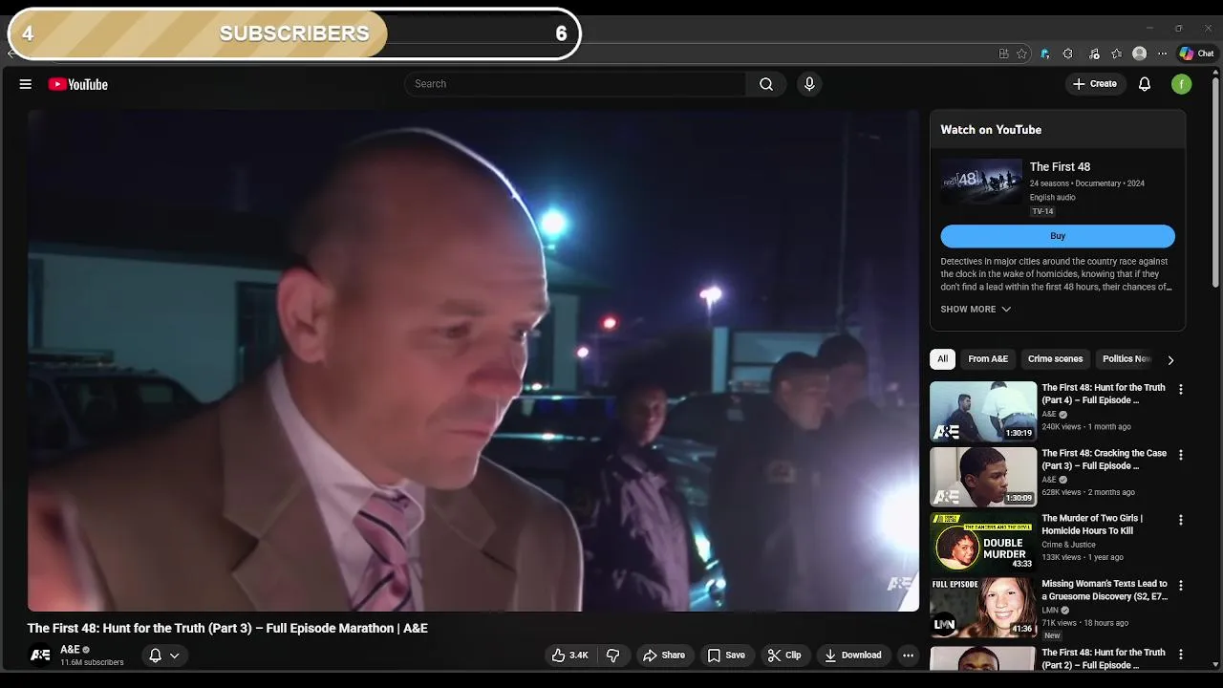Select the All filter chip
This screenshot has height=688, width=1223.
[942, 359]
